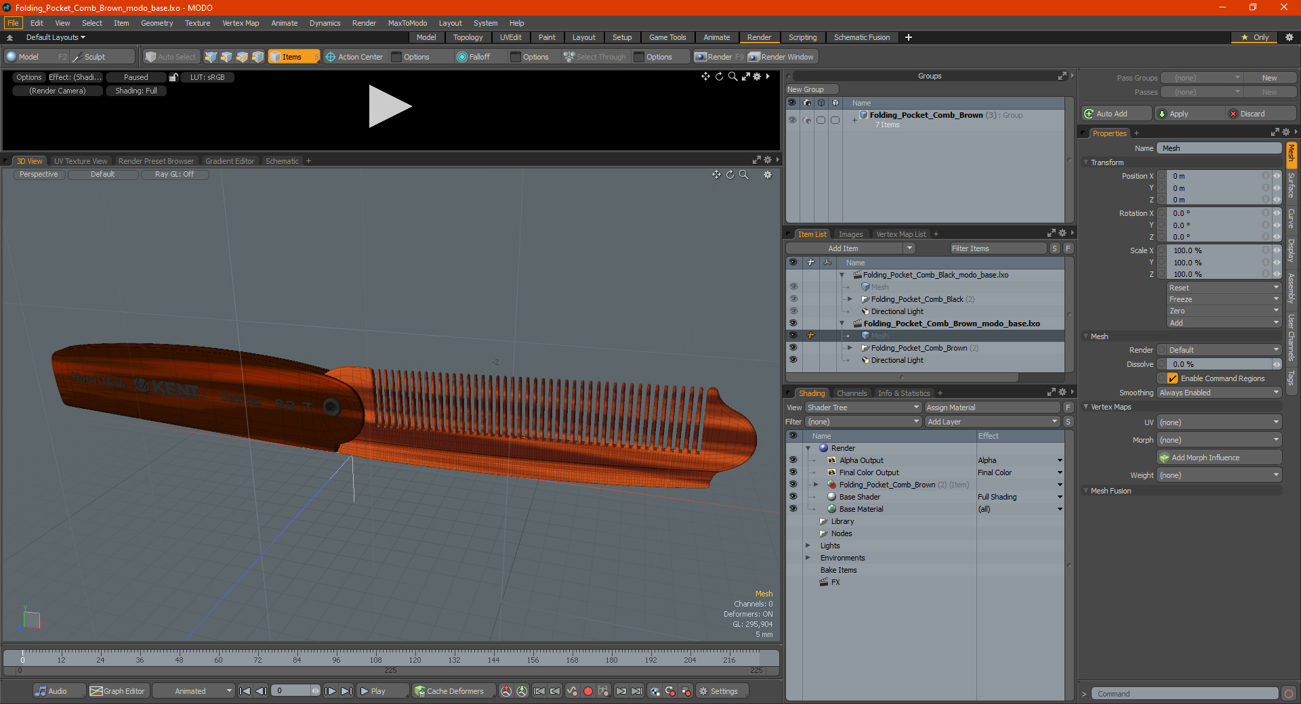This screenshot has width=1301, height=704.
Task: Open Smoothing Always Enabled dropdown
Action: [x=1219, y=393]
